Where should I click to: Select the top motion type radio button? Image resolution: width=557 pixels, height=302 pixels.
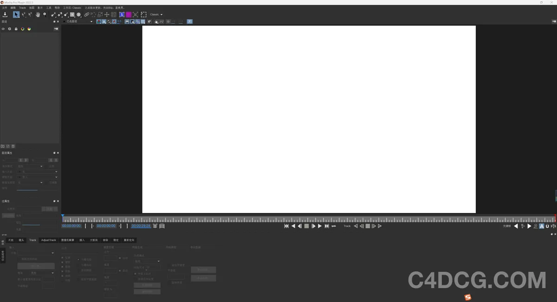pos(78,260)
